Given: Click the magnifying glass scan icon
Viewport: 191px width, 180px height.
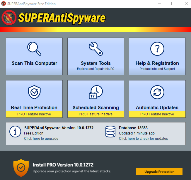Looking at the screenshot, I should [x=34, y=49].
